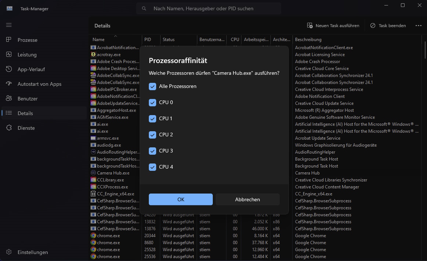Image resolution: width=427 pixels, height=261 pixels.
Task: Uncheck the CPU 0 checkbox
Action: point(152,102)
